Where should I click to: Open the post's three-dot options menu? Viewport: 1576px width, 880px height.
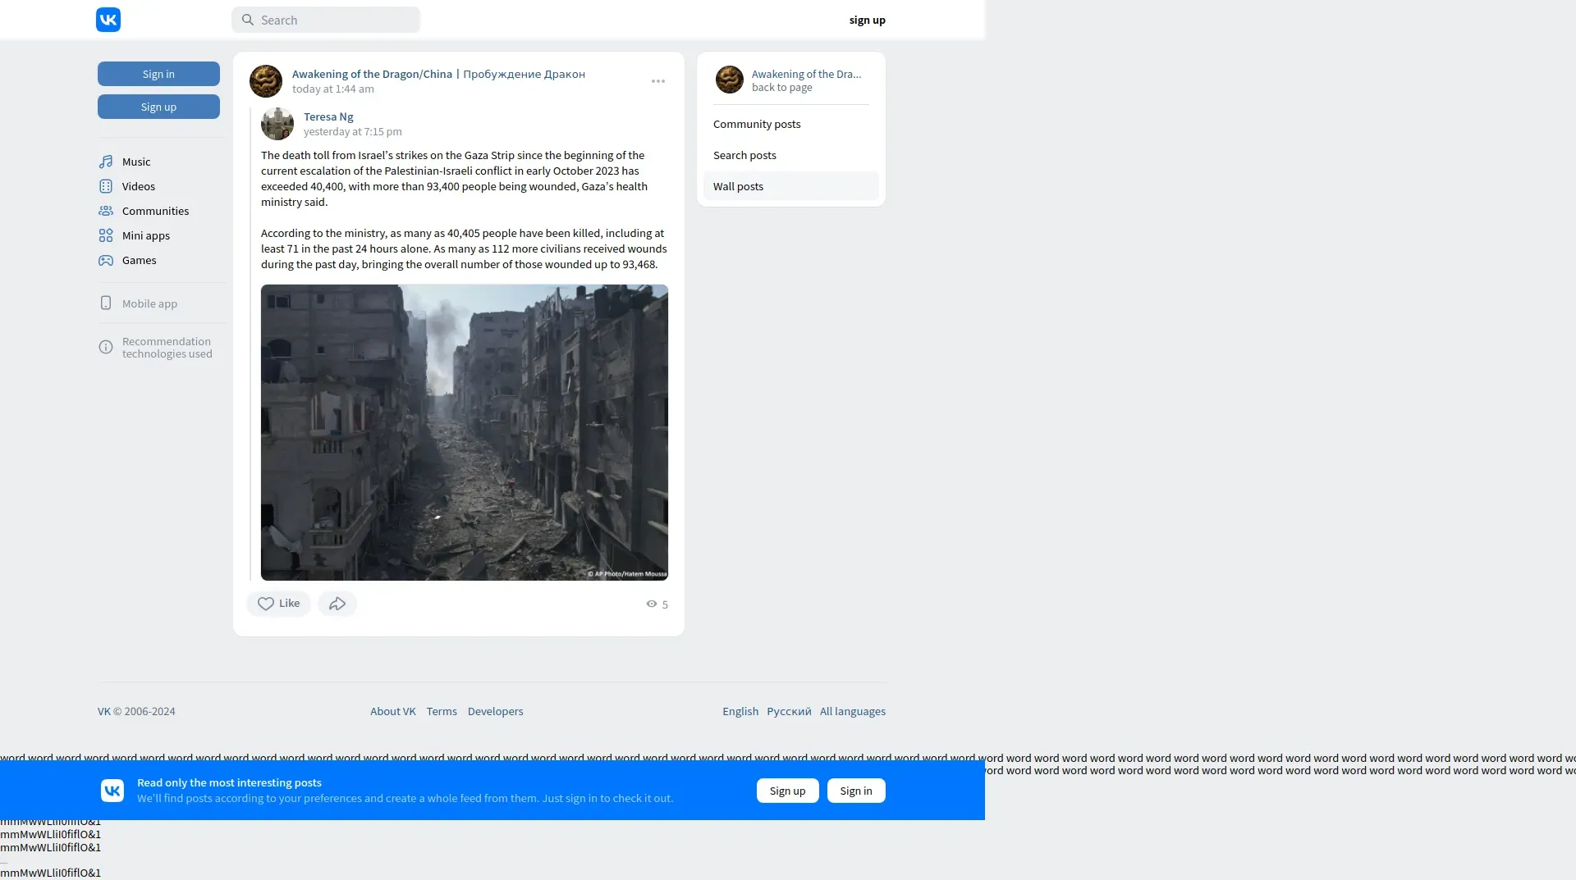(x=658, y=81)
